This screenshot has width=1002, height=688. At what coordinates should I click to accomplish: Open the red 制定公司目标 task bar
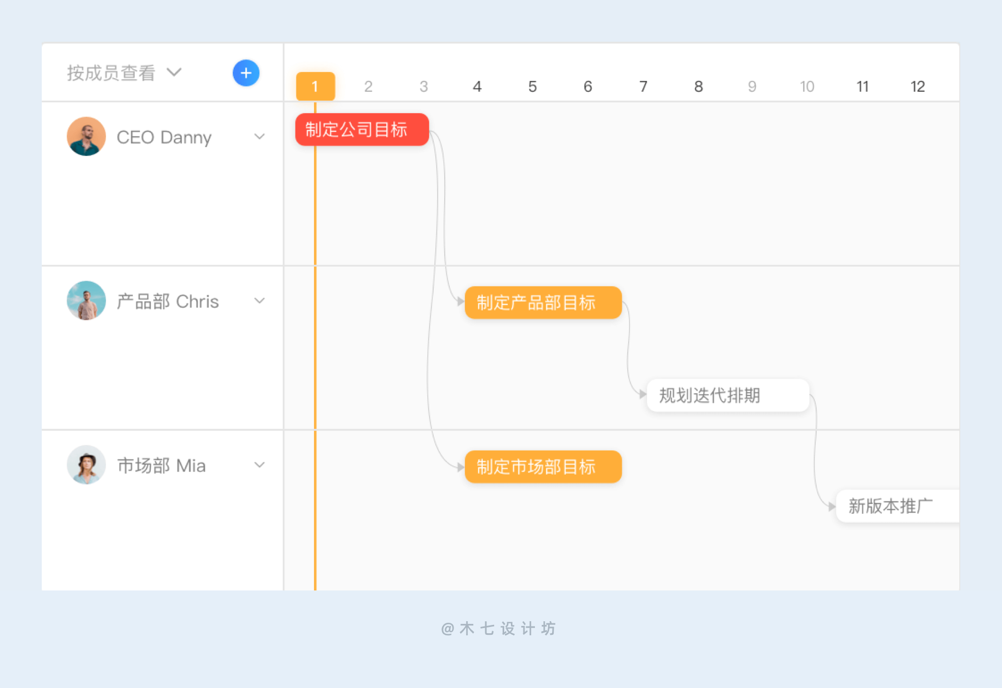click(x=362, y=129)
